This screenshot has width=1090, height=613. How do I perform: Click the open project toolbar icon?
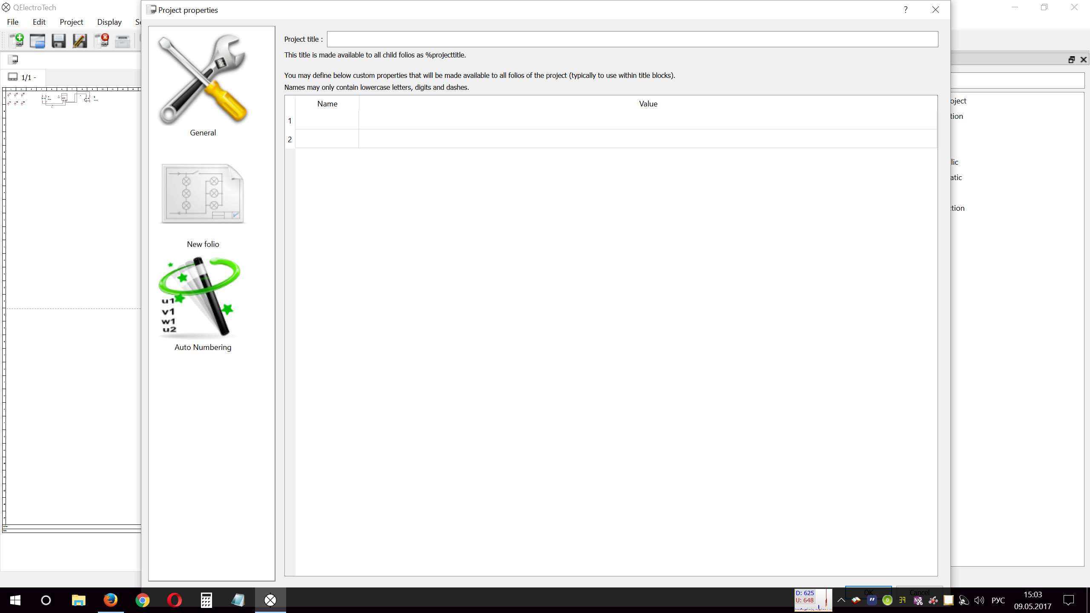(37, 41)
